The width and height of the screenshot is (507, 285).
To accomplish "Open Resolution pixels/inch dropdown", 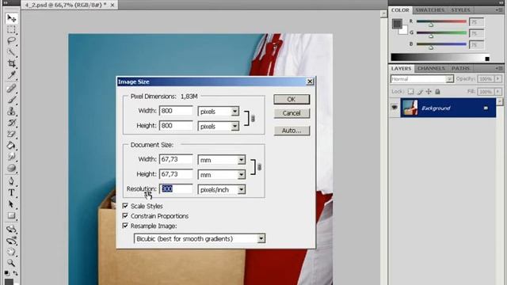I will pos(242,190).
